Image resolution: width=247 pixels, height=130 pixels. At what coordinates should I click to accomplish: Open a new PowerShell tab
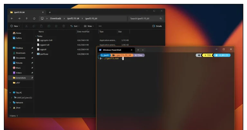point(138,50)
